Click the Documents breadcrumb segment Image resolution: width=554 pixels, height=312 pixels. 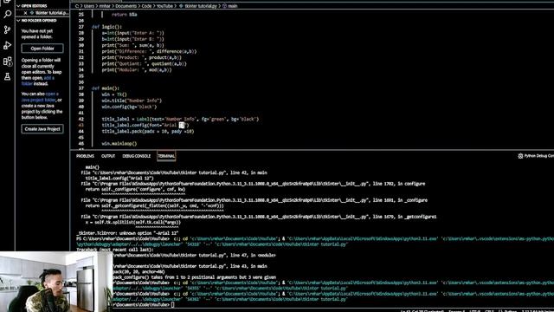coord(126,6)
